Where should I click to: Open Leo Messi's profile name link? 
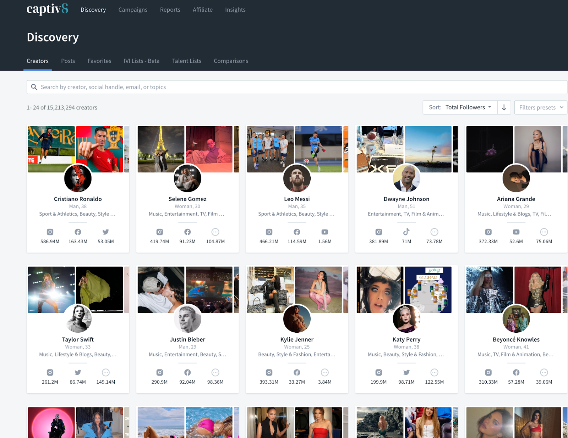click(297, 199)
